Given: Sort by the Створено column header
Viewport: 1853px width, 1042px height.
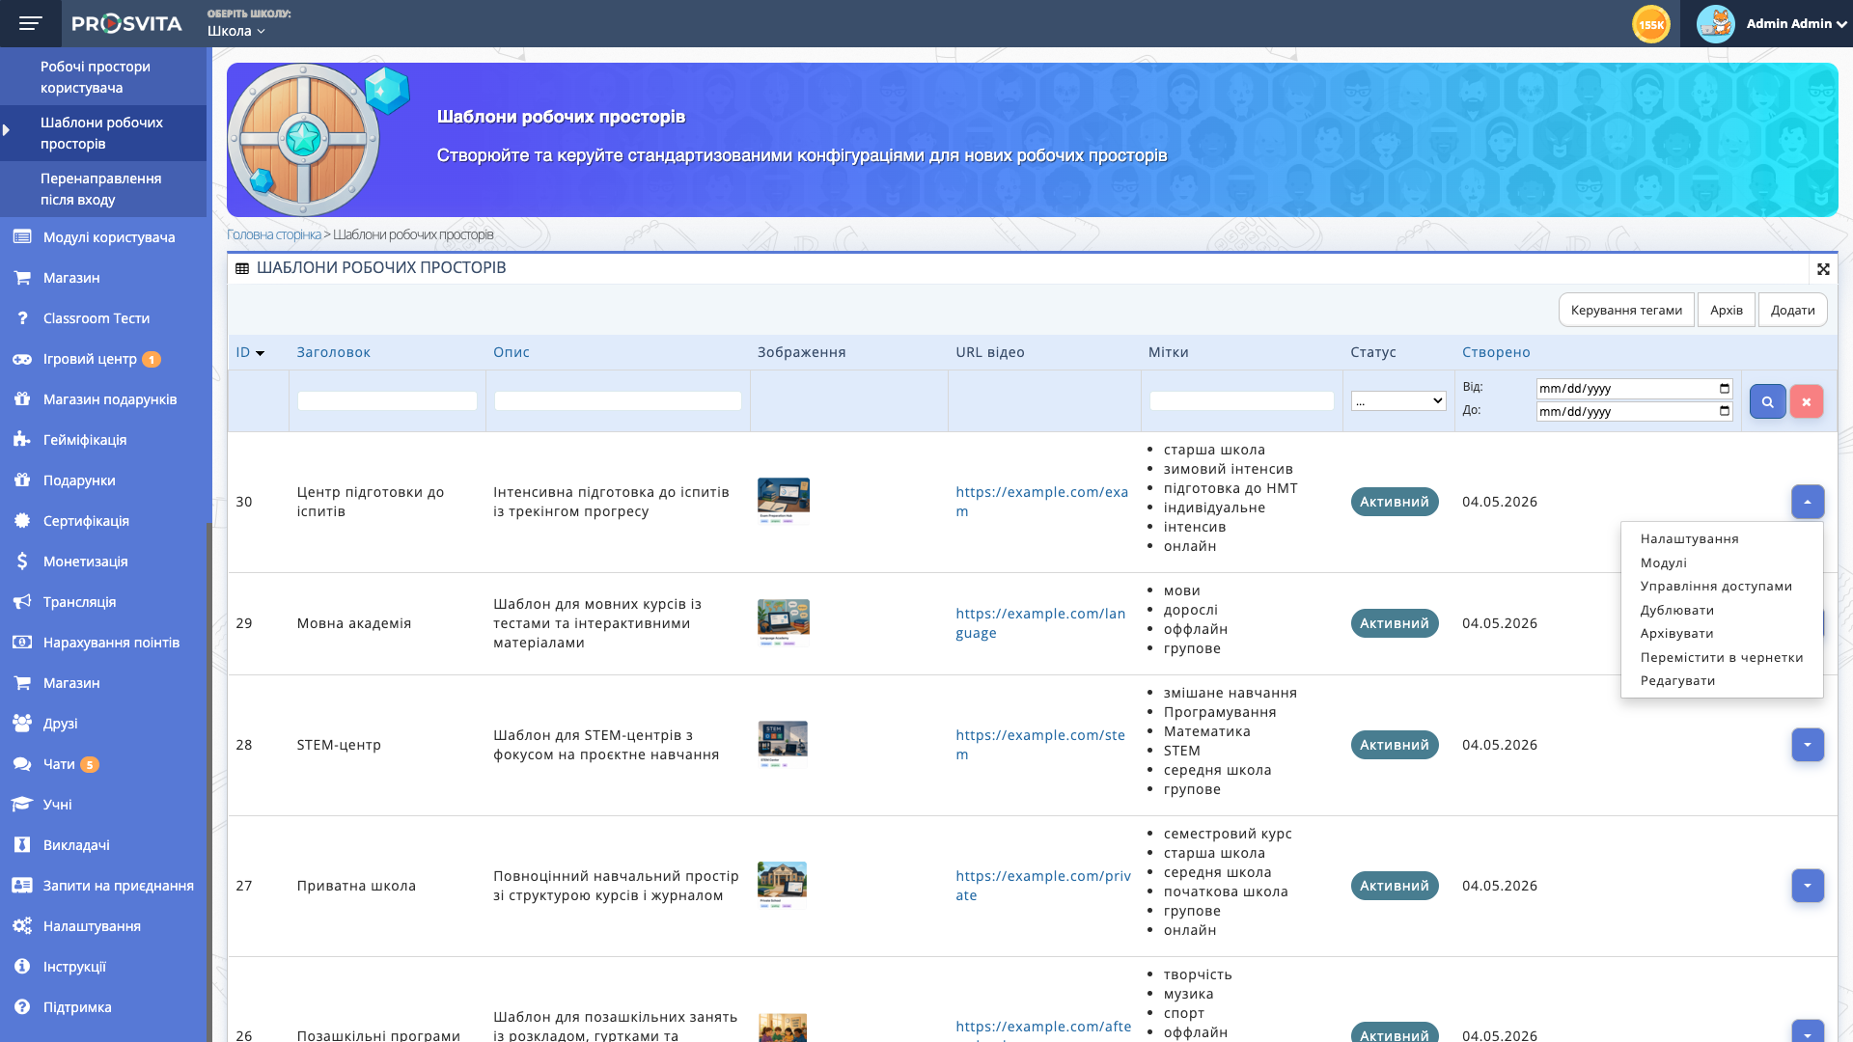Looking at the screenshot, I should 1496,352.
